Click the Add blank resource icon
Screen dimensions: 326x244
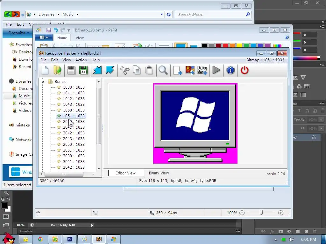177,70
